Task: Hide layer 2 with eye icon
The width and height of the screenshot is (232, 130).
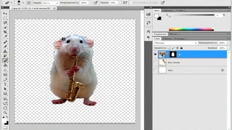Action: coord(155,55)
